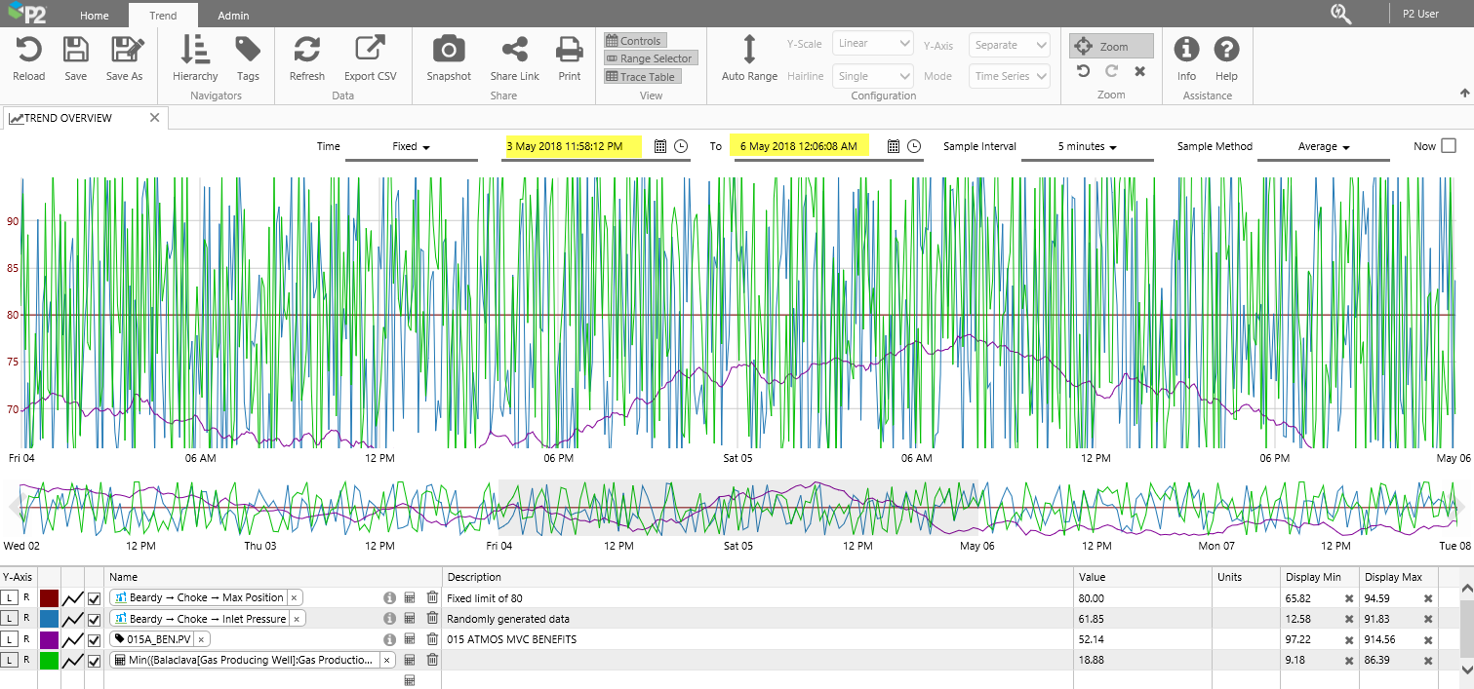Open the Admin tab
The image size is (1474, 689).
(x=233, y=16)
